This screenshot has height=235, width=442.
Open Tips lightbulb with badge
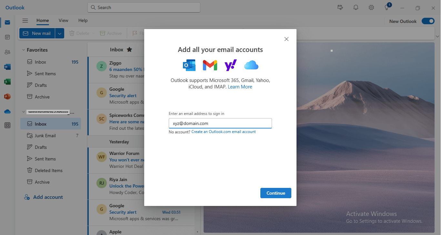click(x=387, y=7)
